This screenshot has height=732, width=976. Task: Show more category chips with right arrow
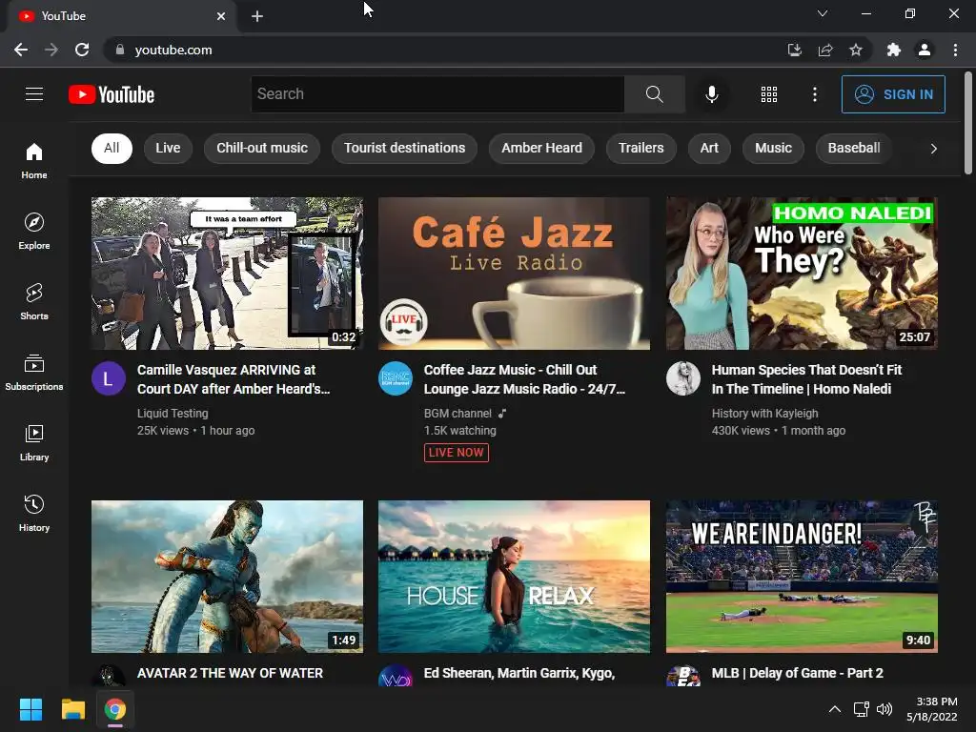pyautogui.click(x=933, y=148)
